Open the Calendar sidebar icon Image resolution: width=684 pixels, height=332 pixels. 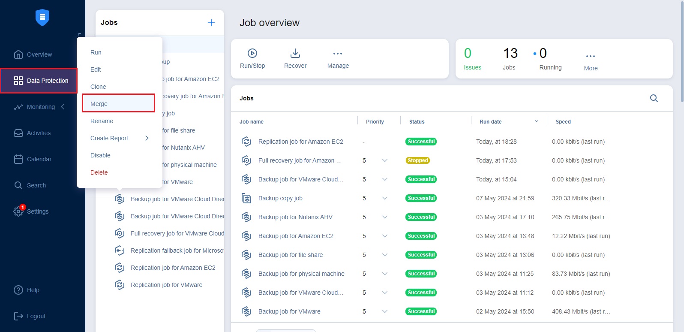coord(18,159)
